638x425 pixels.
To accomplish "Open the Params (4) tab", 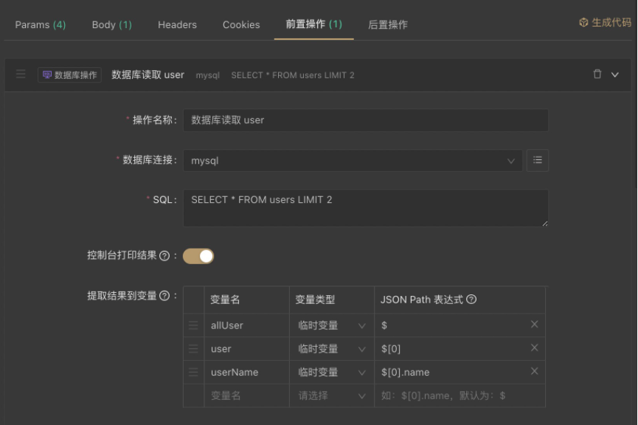I will [41, 25].
